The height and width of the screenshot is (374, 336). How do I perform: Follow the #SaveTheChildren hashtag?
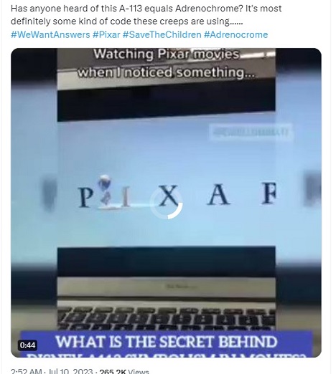162,34
